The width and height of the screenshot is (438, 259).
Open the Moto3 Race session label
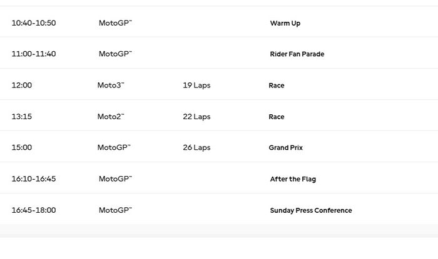[x=276, y=86]
